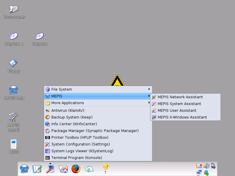Launch MEPIS User Assistant from submenu
The width and height of the screenshot is (235, 176).
[x=186, y=111]
